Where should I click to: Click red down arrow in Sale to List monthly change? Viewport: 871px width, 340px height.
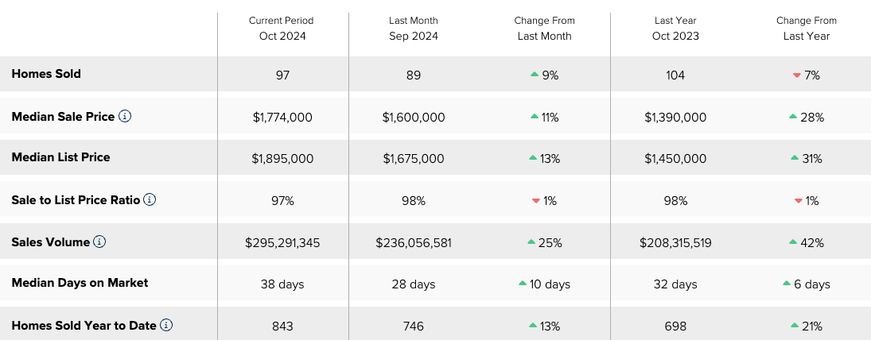(536, 201)
